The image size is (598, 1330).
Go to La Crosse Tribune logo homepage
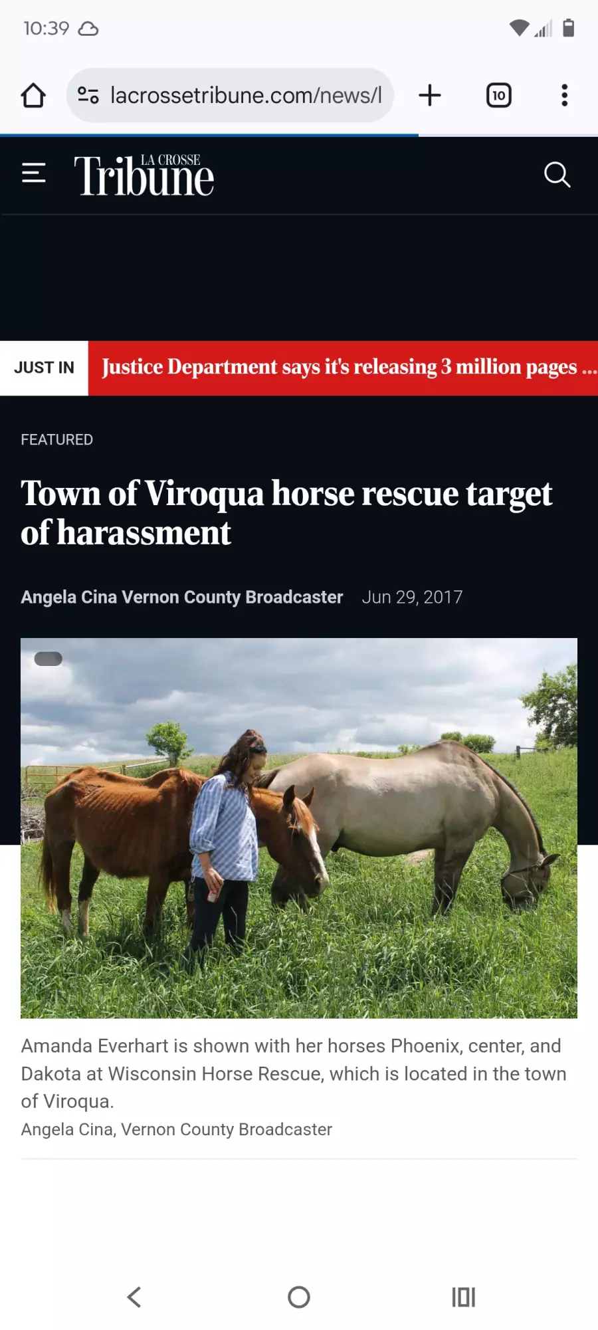[x=144, y=175]
